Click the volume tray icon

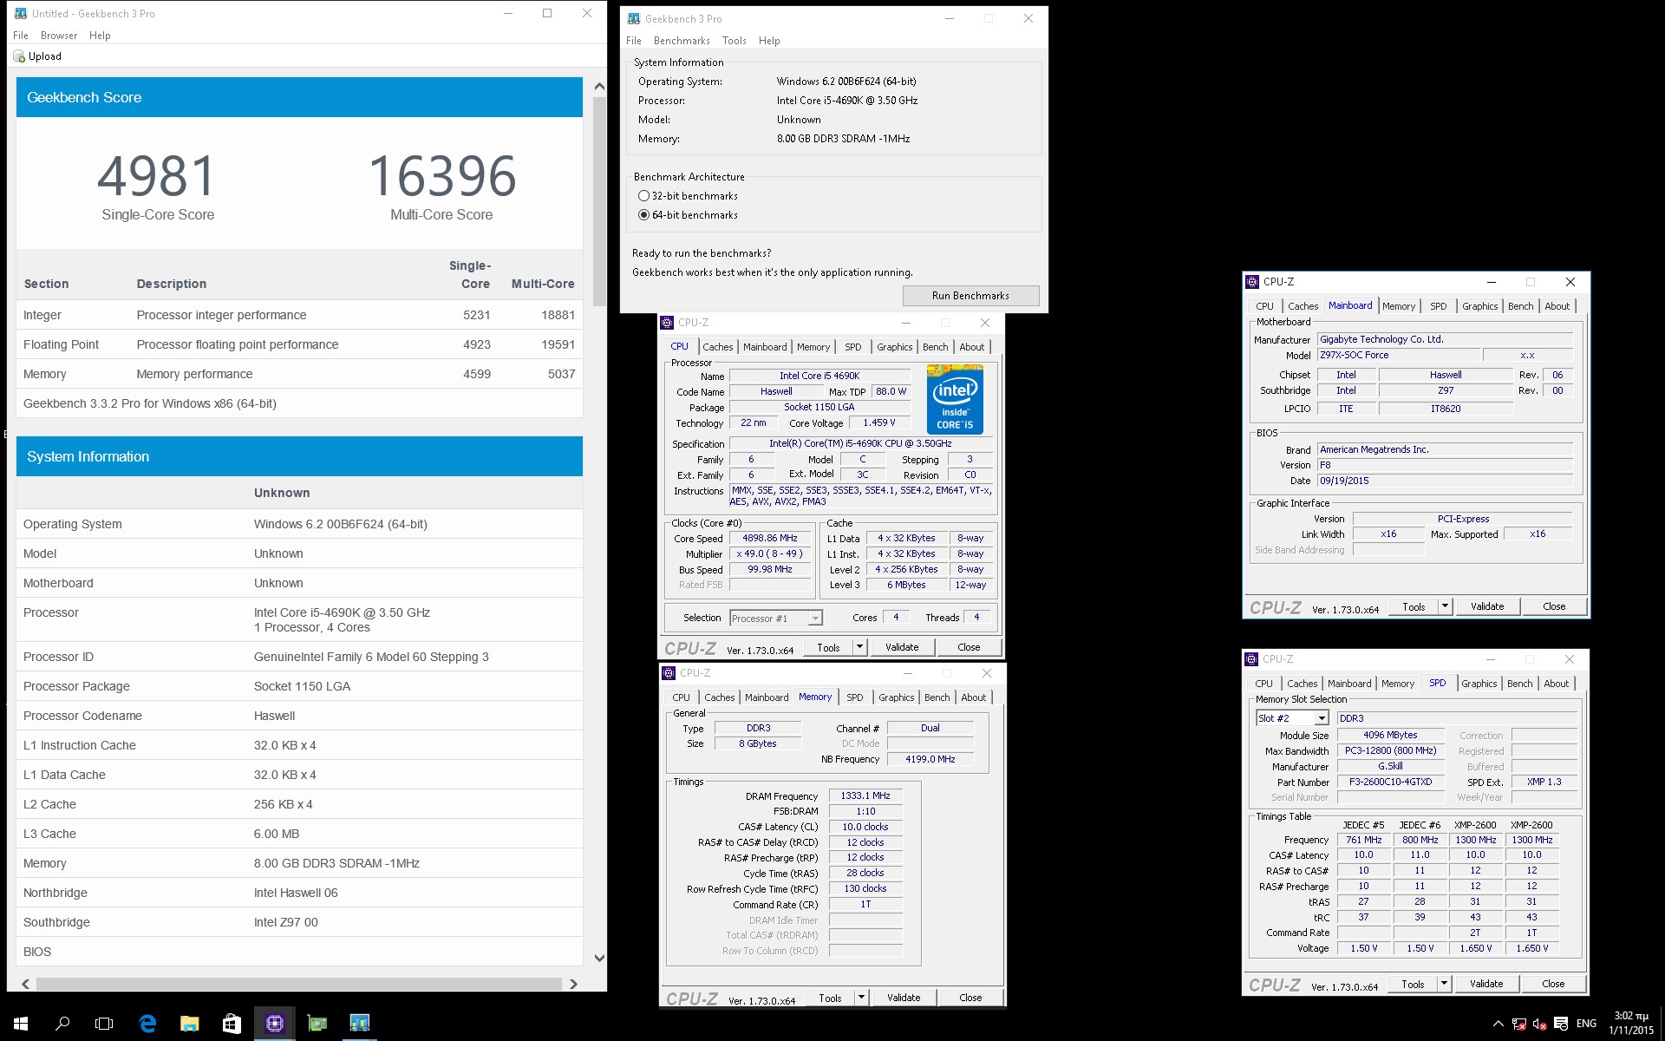pos(1539,1024)
